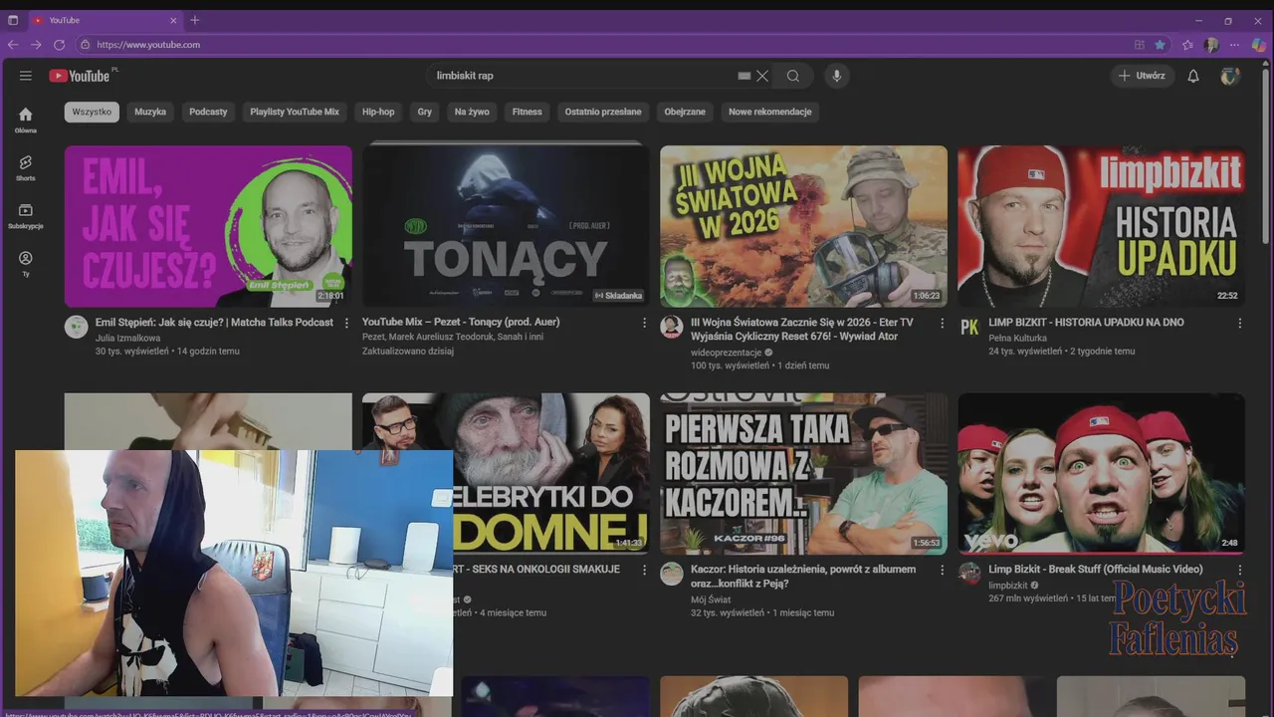Image resolution: width=1274 pixels, height=717 pixels.
Task: Open options for Break Stuff music video
Action: pos(1239,570)
